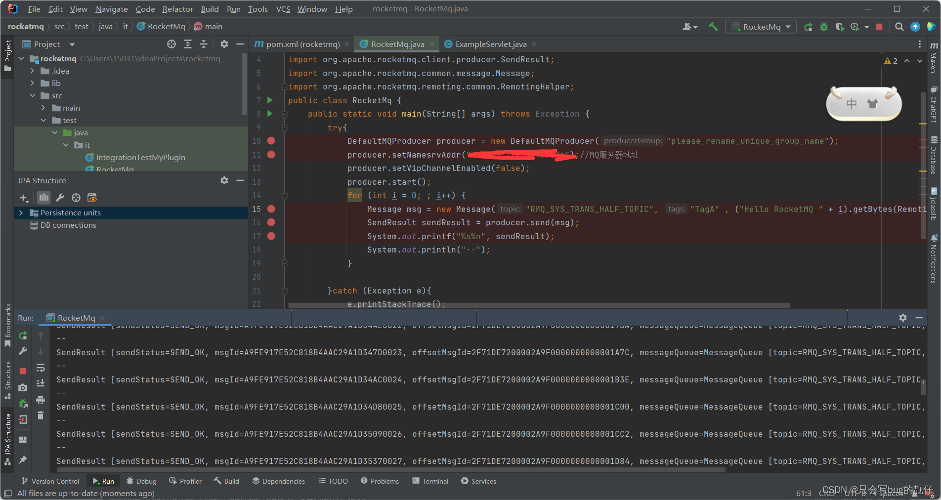Click the camera dump threads icon
Viewport: 941px width, 500px height.
(23, 388)
